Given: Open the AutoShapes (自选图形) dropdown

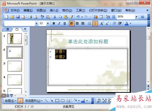Looking at the screenshot, I should (x=34, y=101).
